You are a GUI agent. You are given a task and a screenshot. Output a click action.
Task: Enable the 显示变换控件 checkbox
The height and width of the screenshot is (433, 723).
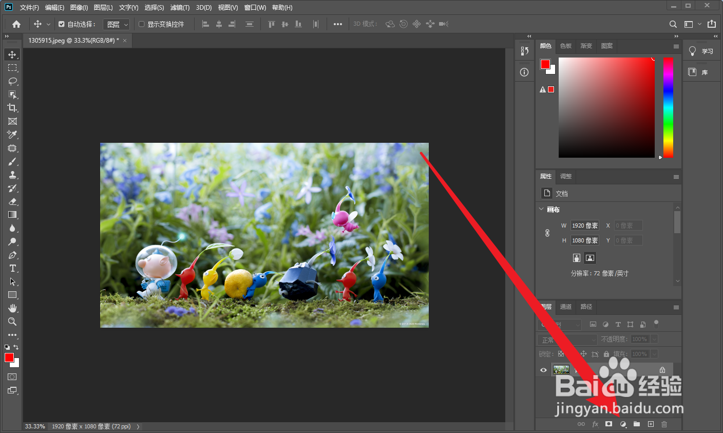(142, 24)
